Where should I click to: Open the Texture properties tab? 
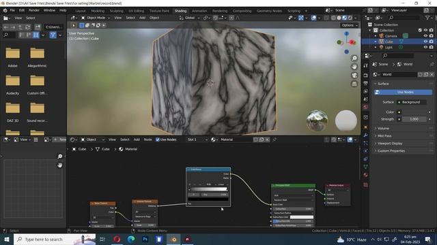tap(366, 184)
